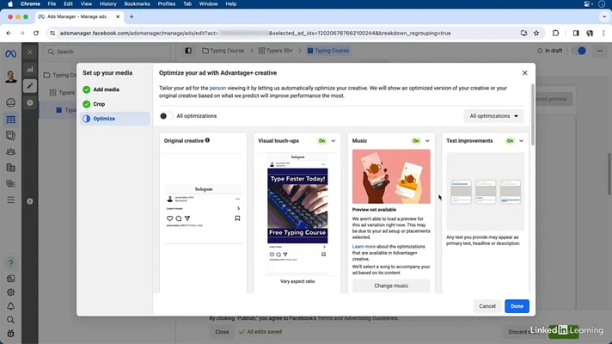612x344 pixels.
Task: Close the Advantage+ creative dialog
Action: coord(525,73)
